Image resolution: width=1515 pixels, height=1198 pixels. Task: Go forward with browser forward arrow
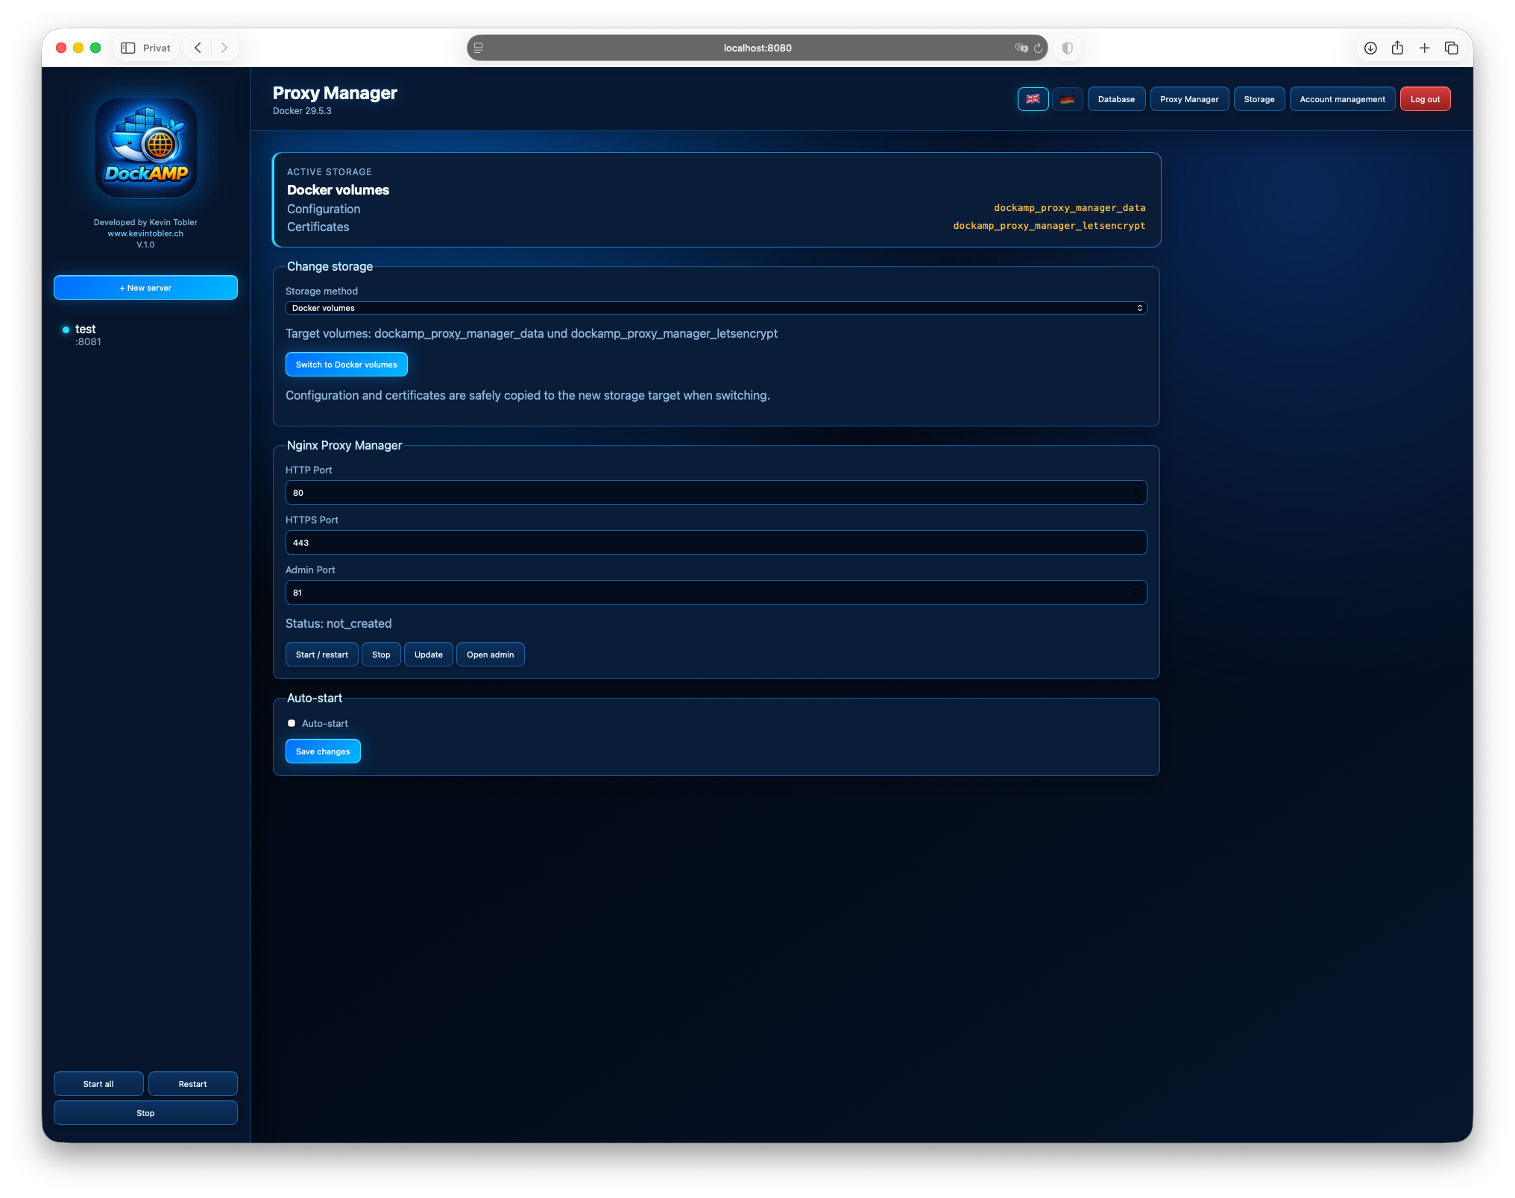pyautogui.click(x=224, y=48)
